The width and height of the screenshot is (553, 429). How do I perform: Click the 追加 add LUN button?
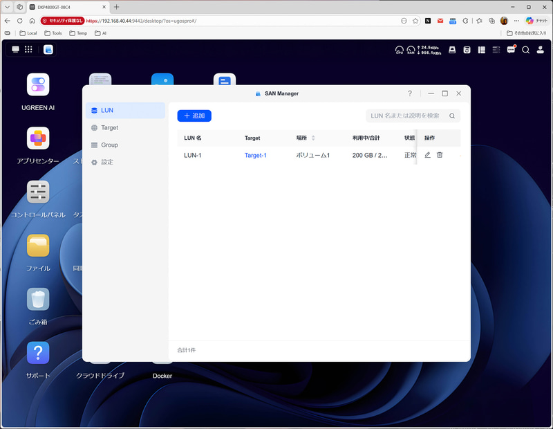point(194,116)
